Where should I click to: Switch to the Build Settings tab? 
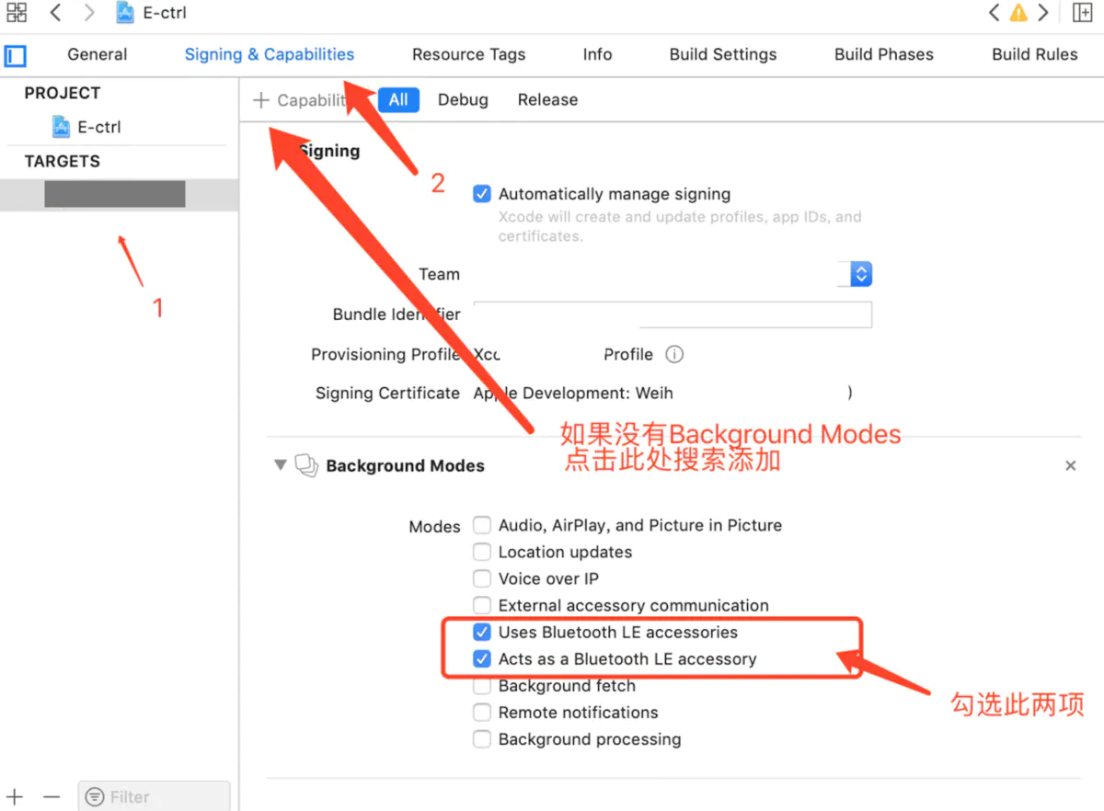(x=723, y=54)
